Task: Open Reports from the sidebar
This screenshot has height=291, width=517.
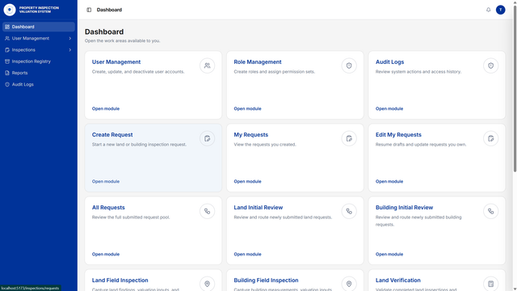Action: 39,73
